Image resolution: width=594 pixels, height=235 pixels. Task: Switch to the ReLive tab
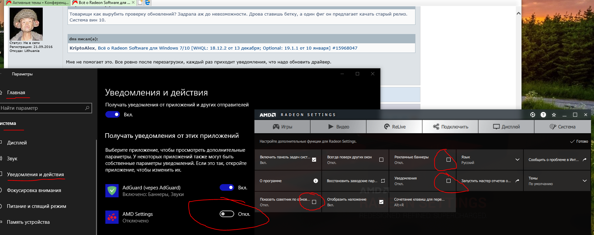pos(394,127)
